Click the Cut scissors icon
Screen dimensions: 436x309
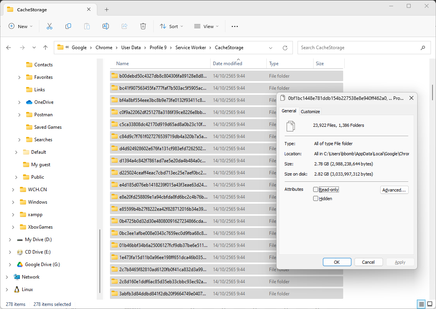point(49,27)
